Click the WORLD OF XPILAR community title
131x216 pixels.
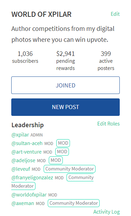click(x=41, y=14)
